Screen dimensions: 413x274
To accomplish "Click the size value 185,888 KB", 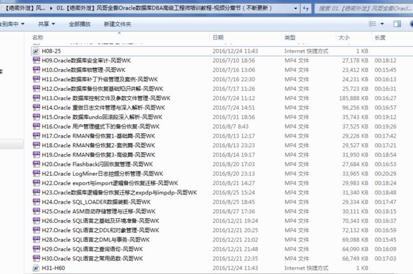I will click(x=353, y=98).
